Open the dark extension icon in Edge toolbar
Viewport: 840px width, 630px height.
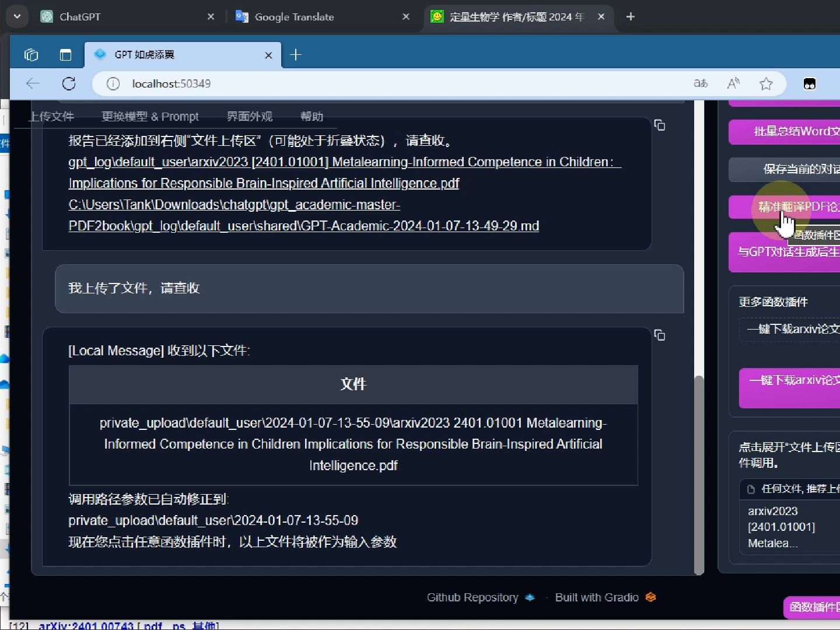810,84
